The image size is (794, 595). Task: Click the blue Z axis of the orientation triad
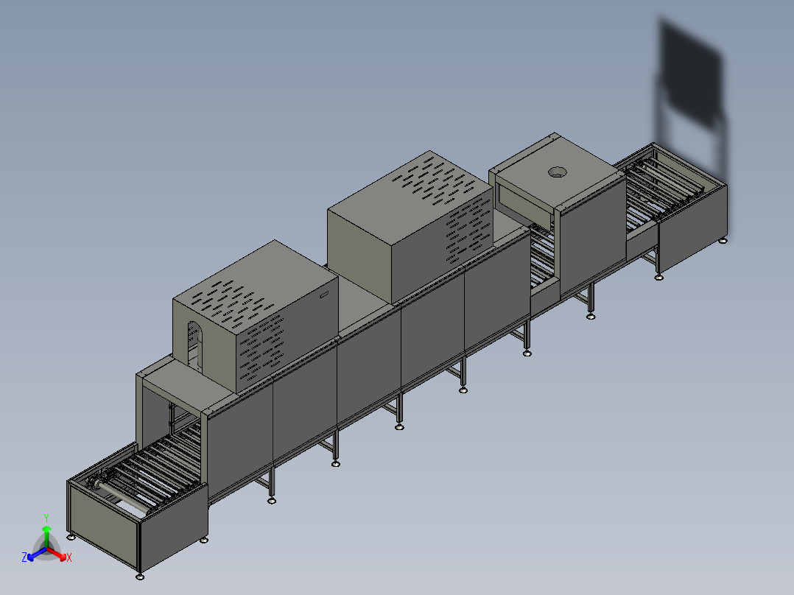[x=35, y=554]
